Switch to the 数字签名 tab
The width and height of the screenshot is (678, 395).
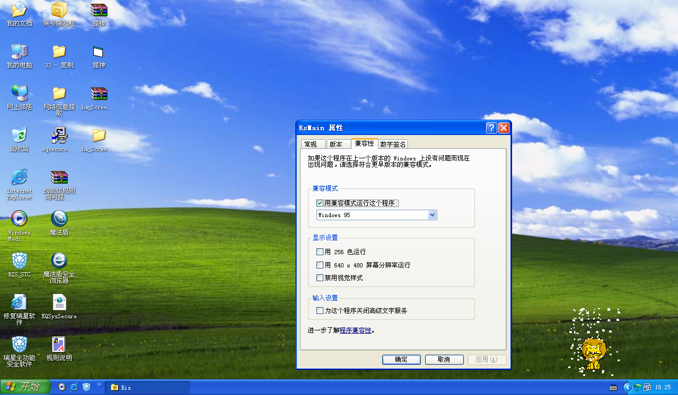(393, 144)
